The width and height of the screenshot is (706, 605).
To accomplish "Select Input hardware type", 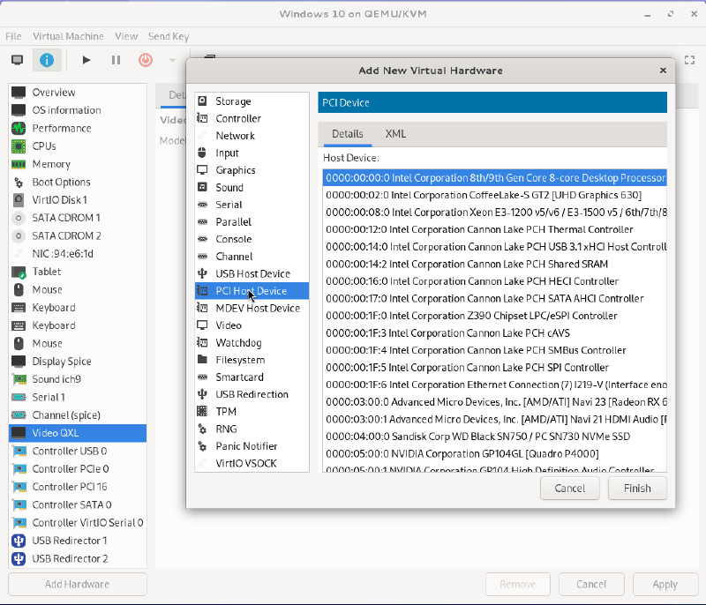I will tap(252, 153).
